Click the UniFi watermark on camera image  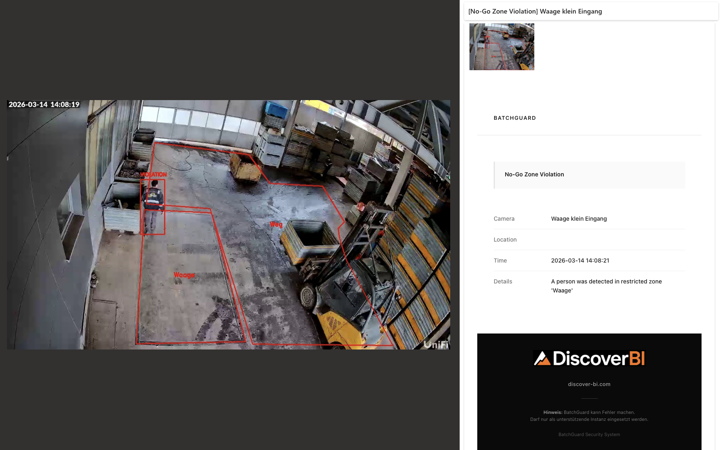436,344
